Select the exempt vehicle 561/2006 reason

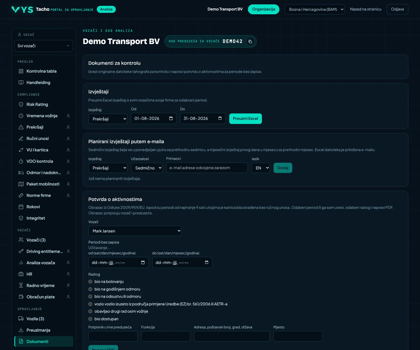(x=90, y=304)
